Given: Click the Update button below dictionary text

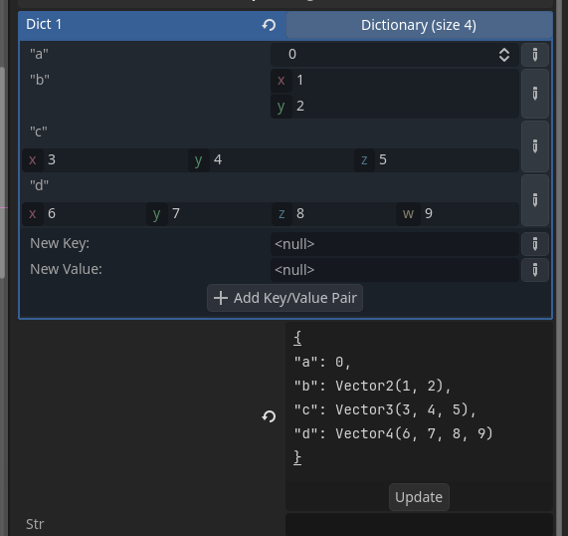Looking at the screenshot, I should [x=419, y=497].
